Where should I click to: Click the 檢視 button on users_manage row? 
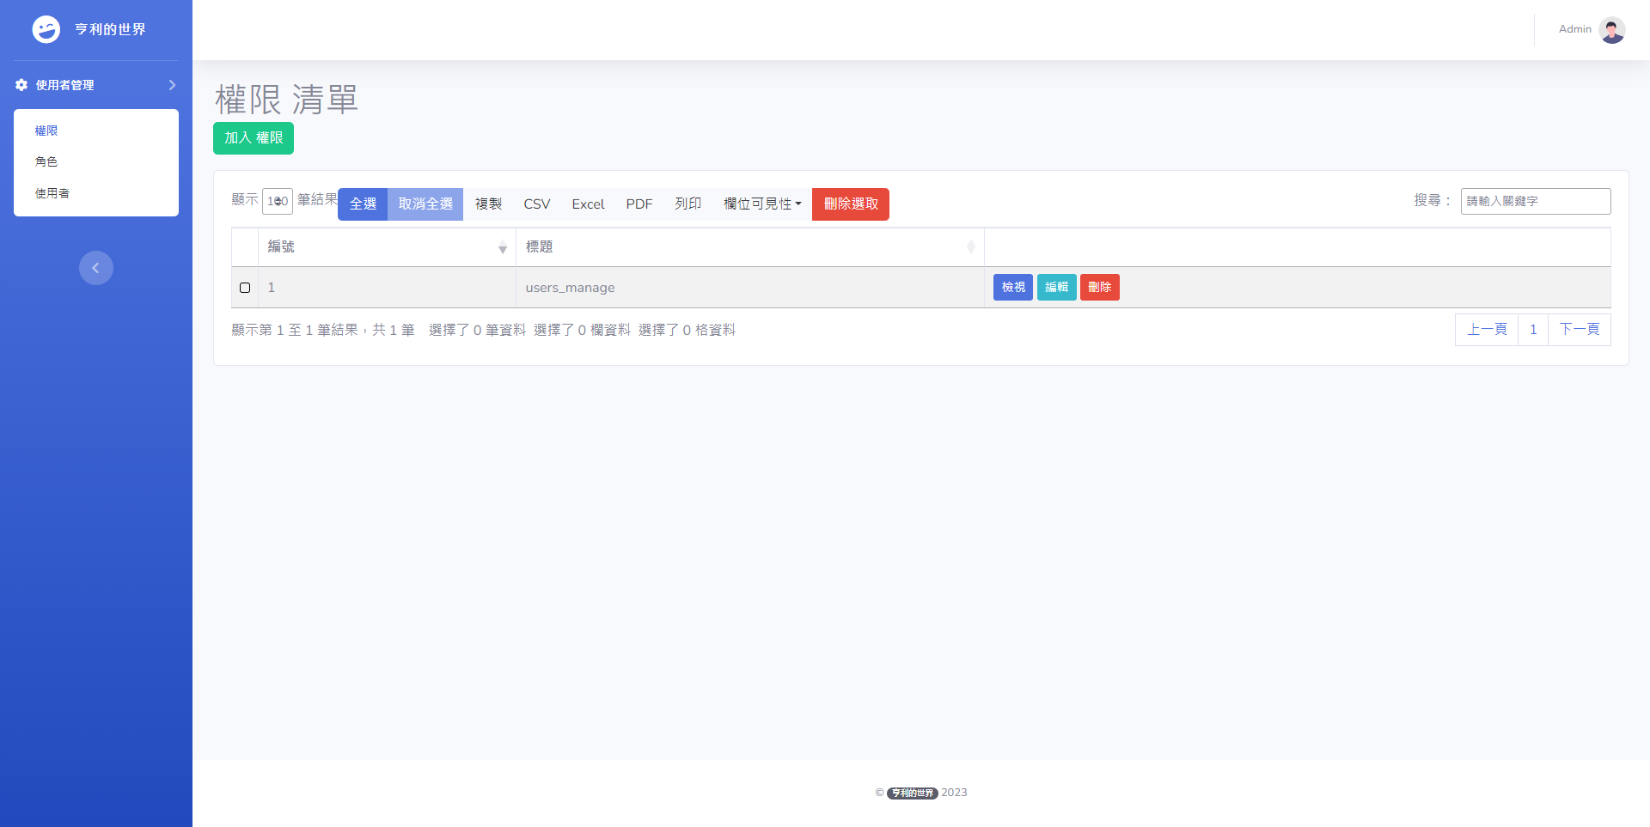coord(1012,287)
